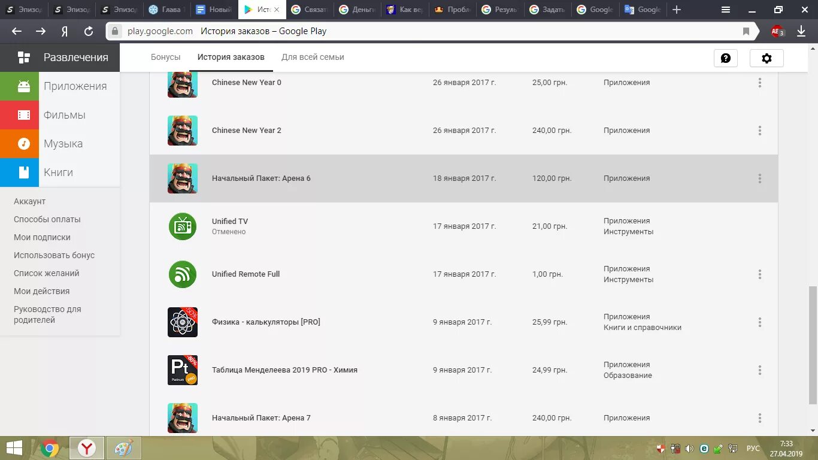Click Использовать бонус link
This screenshot has height=460, width=818.
click(54, 256)
